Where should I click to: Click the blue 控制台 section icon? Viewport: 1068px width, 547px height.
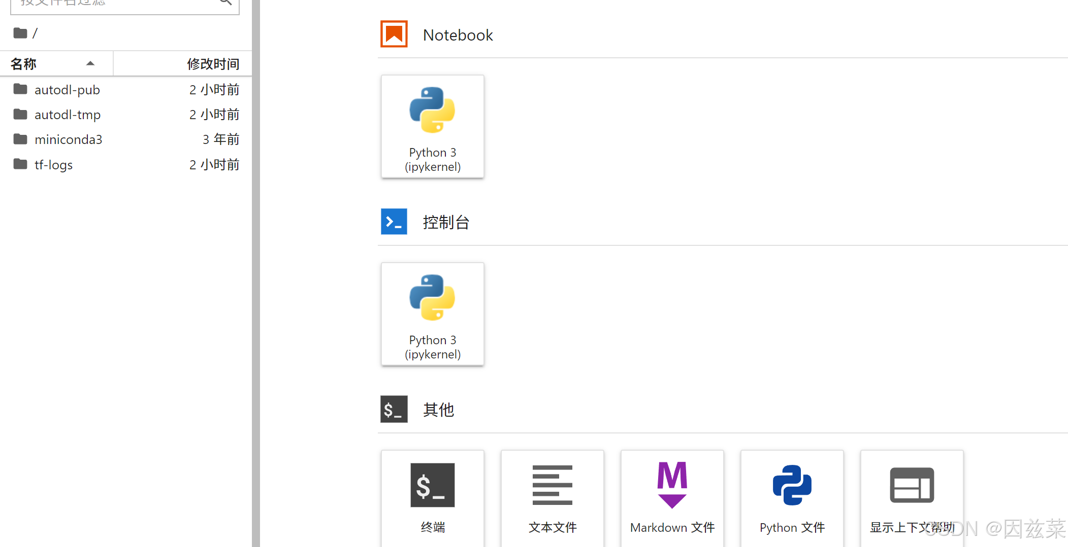click(x=394, y=222)
